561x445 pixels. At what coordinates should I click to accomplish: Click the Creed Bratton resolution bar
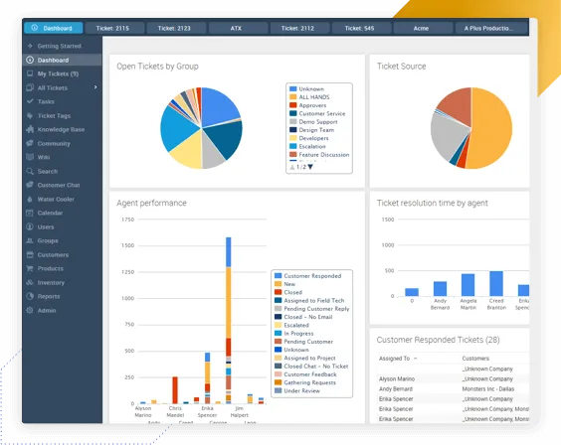[496, 283]
